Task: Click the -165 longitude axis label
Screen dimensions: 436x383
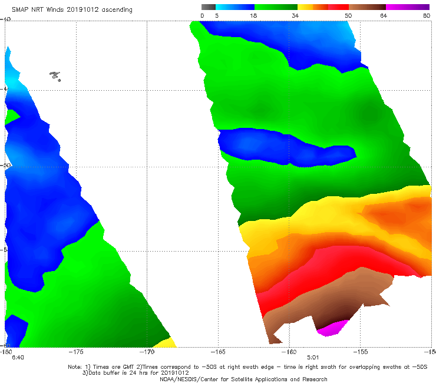Action: click(218, 352)
